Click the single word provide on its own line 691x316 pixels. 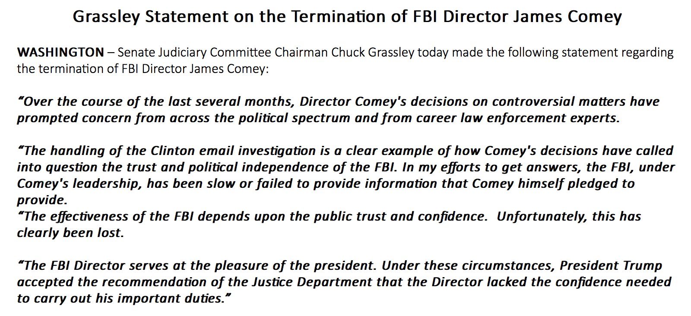[x=42, y=200]
